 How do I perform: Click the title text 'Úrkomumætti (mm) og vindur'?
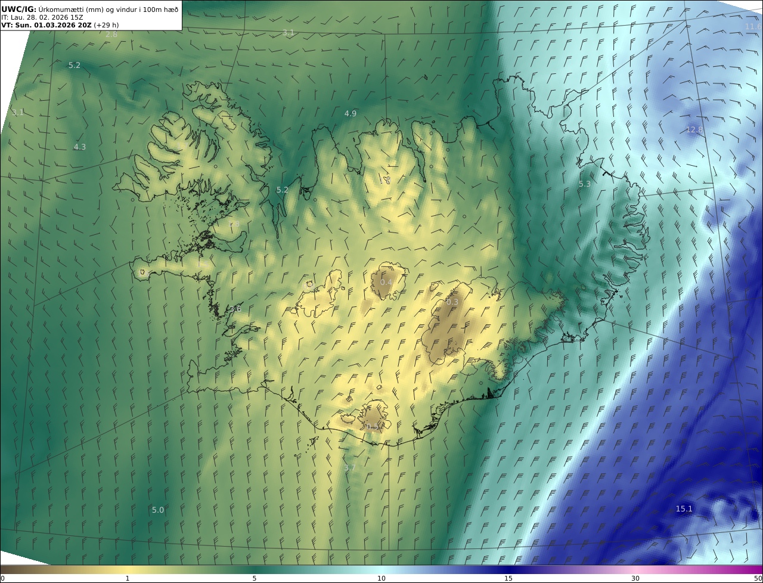pos(89,9)
